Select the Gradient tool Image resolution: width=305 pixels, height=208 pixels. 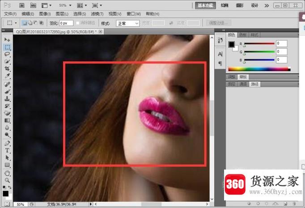click(7, 120)
